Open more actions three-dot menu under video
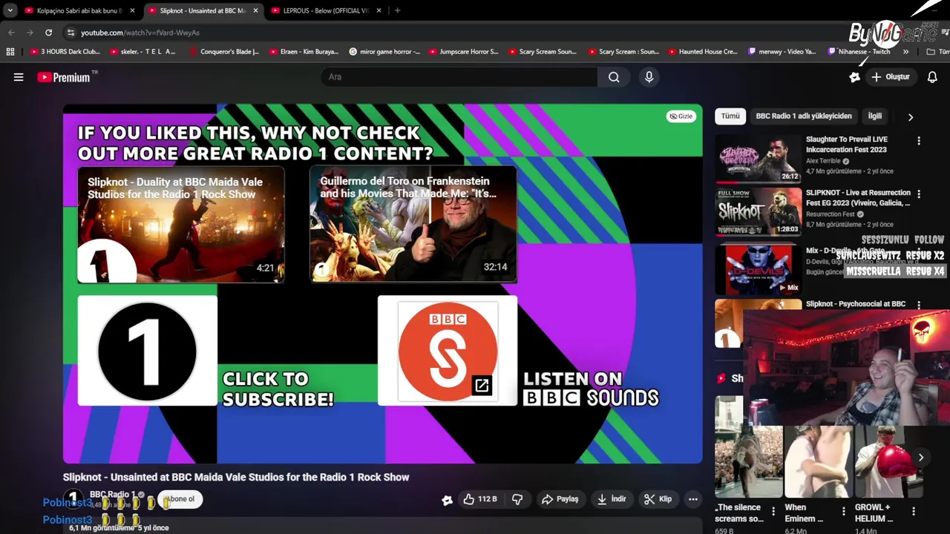This screenshot has width=950, height=534. (693, 499)
